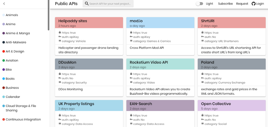Select the Anime & Manga category
Viewport: 268px width, 127px height.
(x=18, y=33)
